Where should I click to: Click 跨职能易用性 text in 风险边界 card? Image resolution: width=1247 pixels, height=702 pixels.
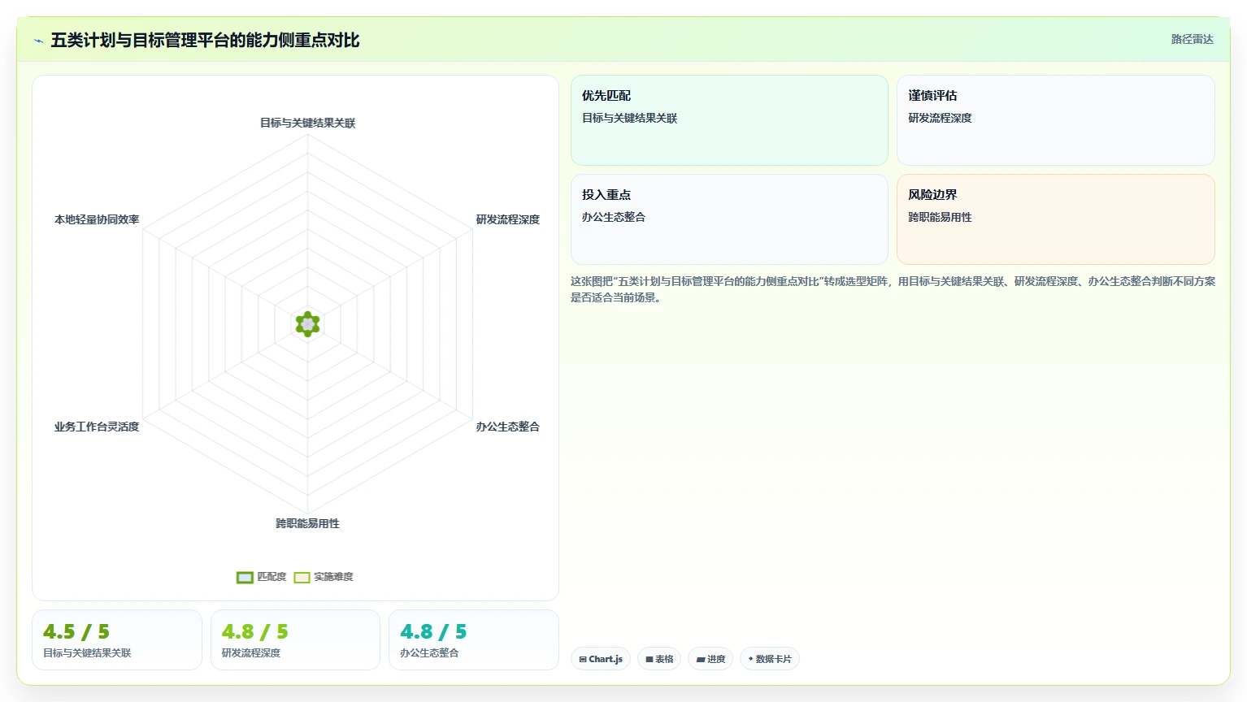pos(940,217)
